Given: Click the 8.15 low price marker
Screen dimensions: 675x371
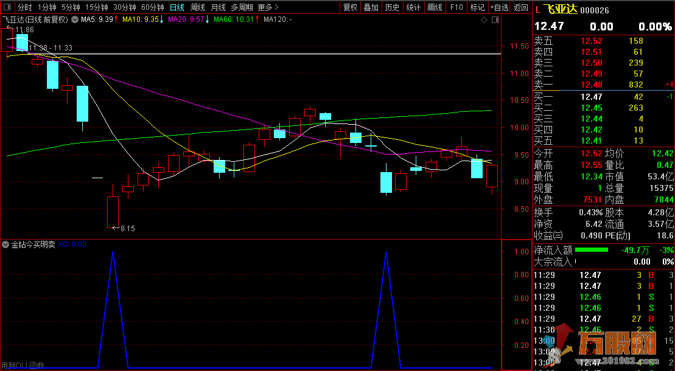Looking at the screenshot, I should (x=128, y=229).
